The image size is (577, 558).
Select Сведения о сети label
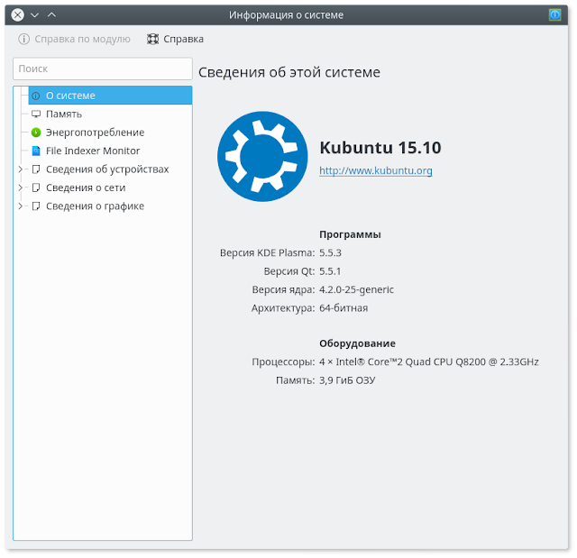[86, 188]
